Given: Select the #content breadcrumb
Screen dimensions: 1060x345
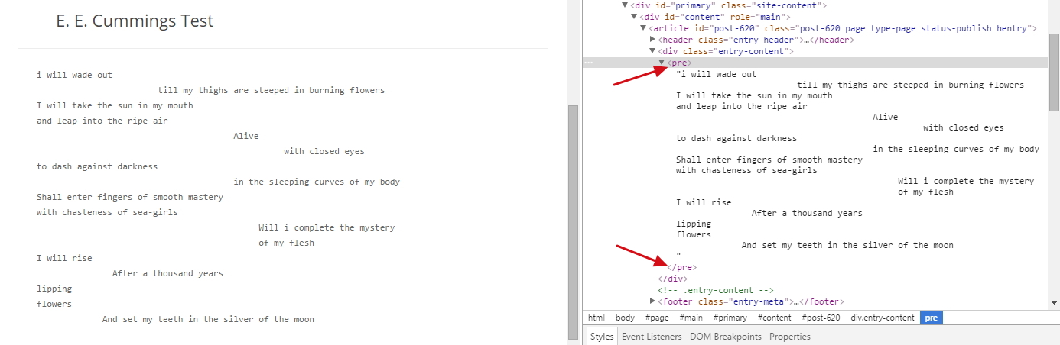Looking at the screenshot, I should [775, 318].
